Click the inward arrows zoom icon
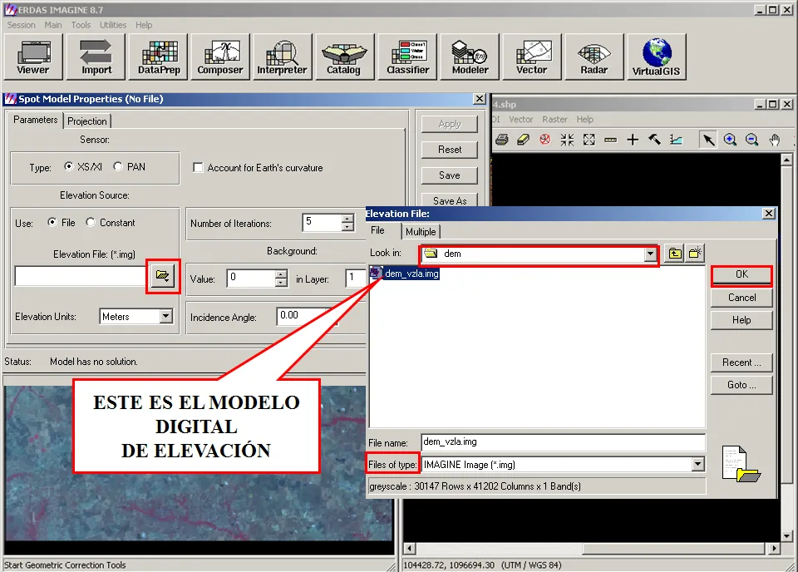The width and height of the screenshot is (798, 572). [x=567, y=140]
